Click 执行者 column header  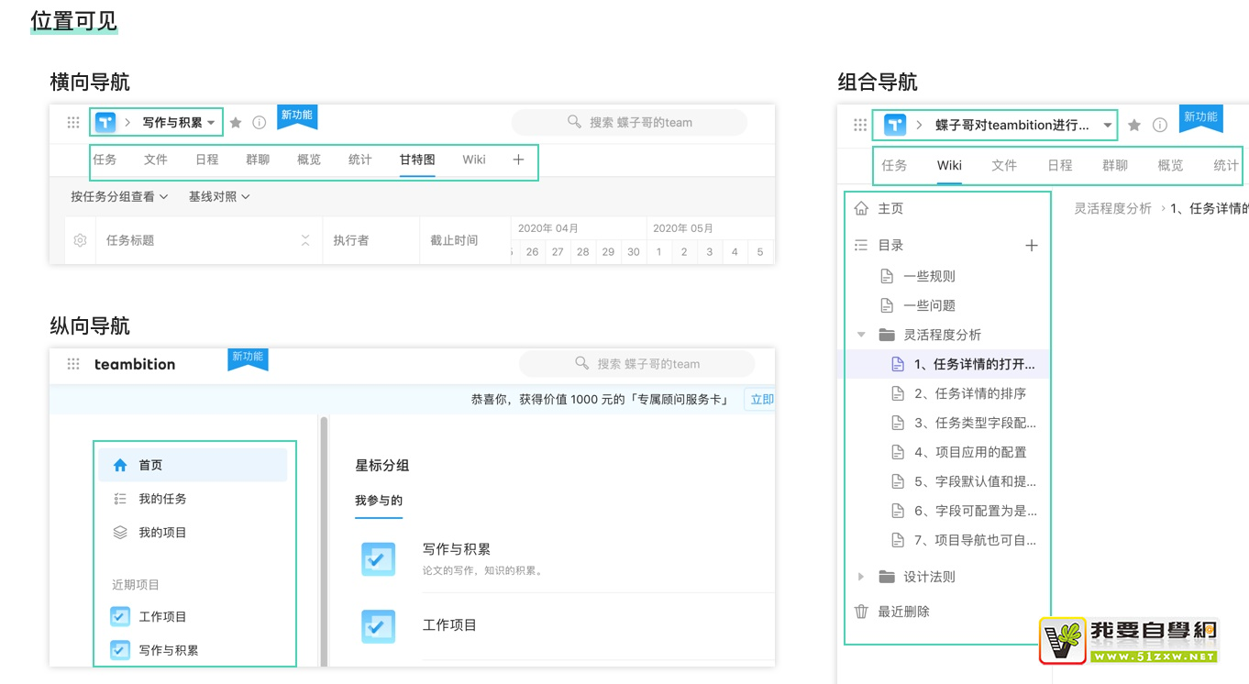point(351,240)
